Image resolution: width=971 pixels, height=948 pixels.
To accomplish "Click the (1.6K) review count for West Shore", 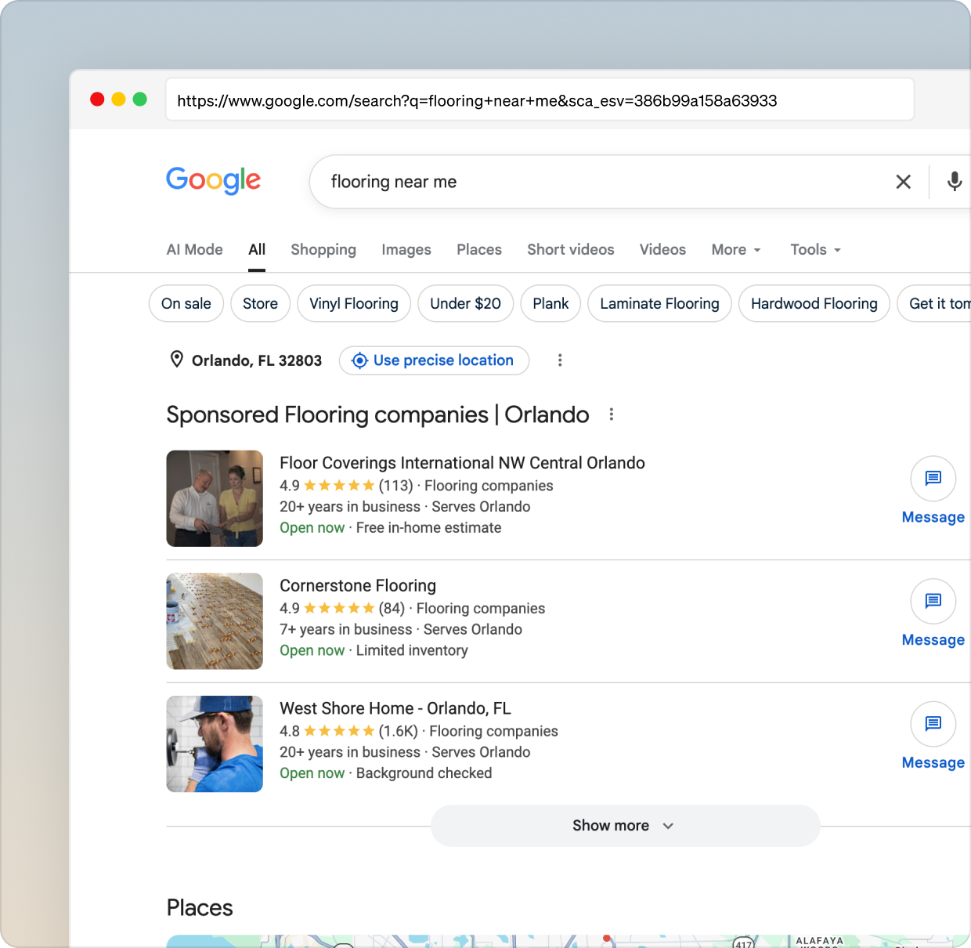I will click(399, 731).
